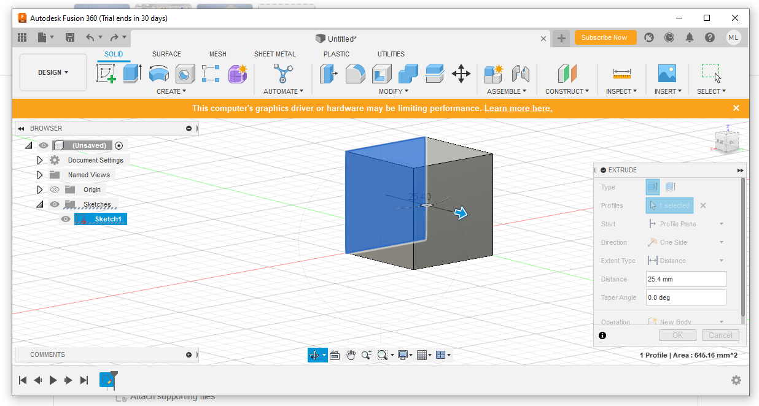Open the Direction One Side dropdown
The image size is (759, 406).
pos(687,242)
